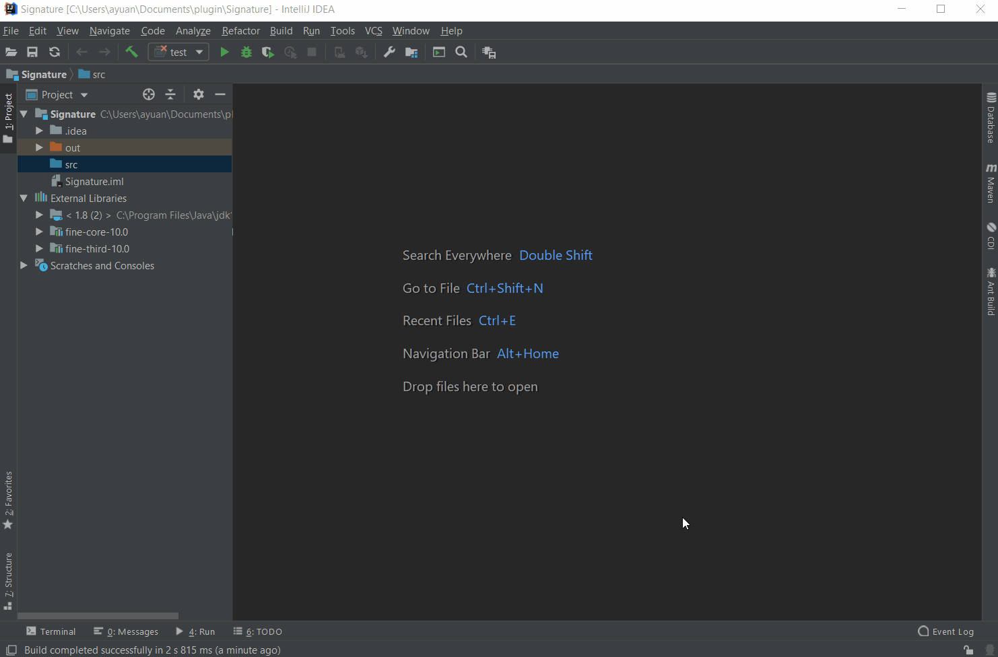Click the Save All disk icon
Screen dimensions: 998x657
32,53
